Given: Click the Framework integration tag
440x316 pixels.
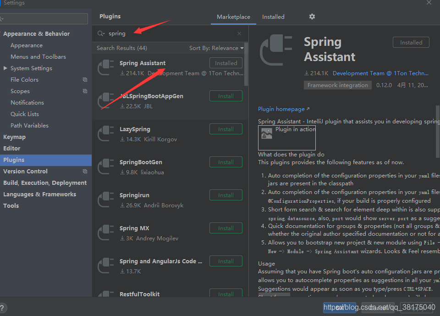Looking at the screenshot, I should click(338, 85).
